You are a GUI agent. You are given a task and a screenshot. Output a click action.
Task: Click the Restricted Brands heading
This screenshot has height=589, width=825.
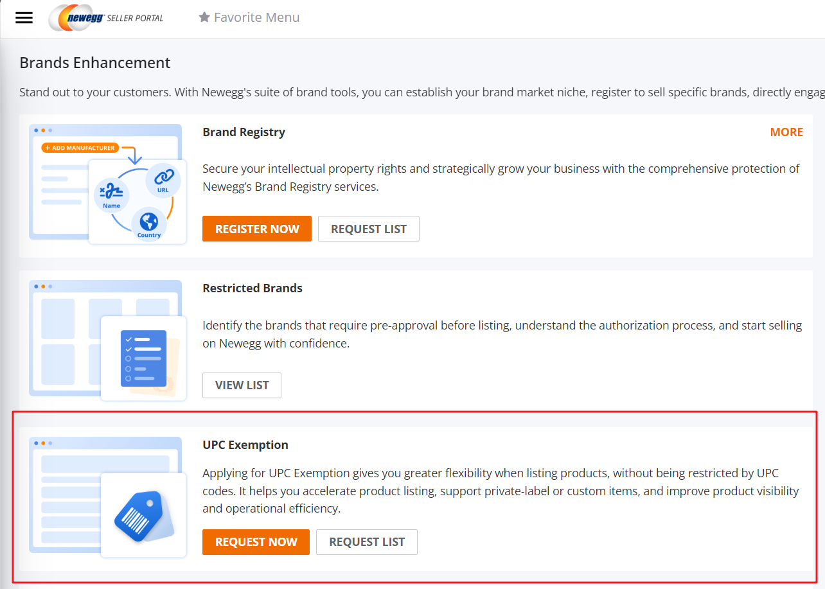coord(253,288)
